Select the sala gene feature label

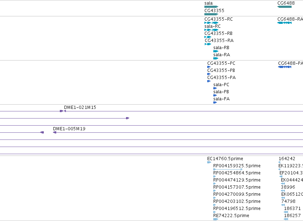click(209, 3)
